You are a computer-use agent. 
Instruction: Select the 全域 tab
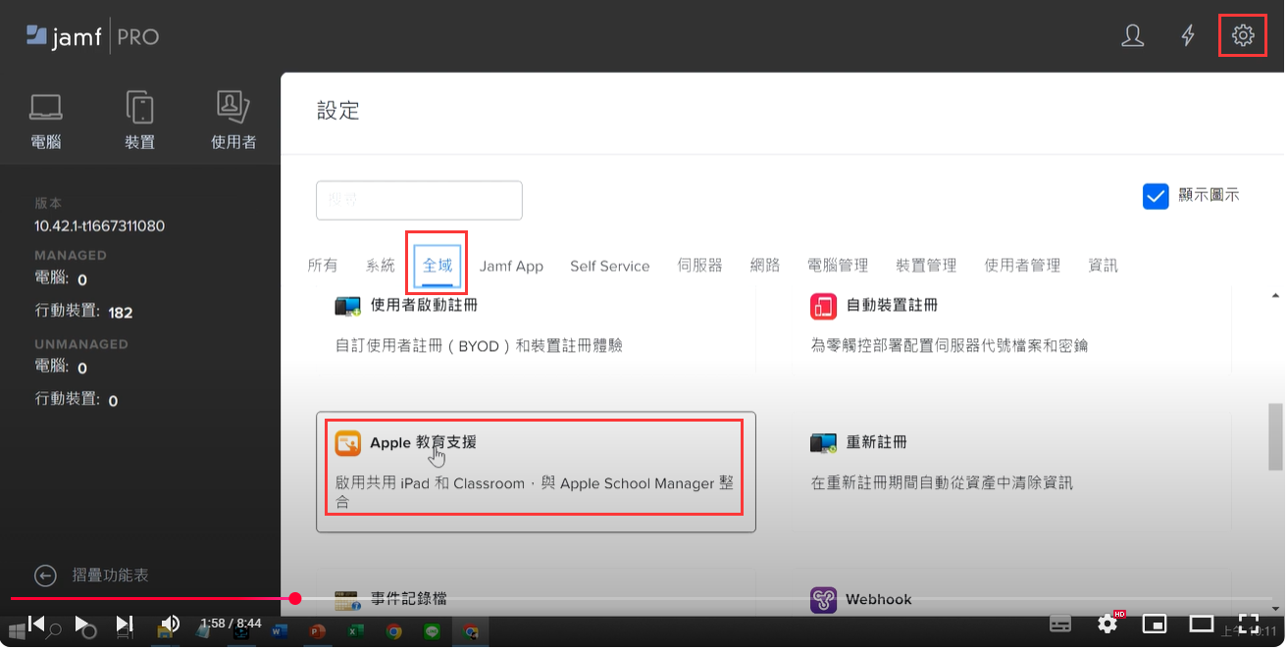[x=438, y=266]
